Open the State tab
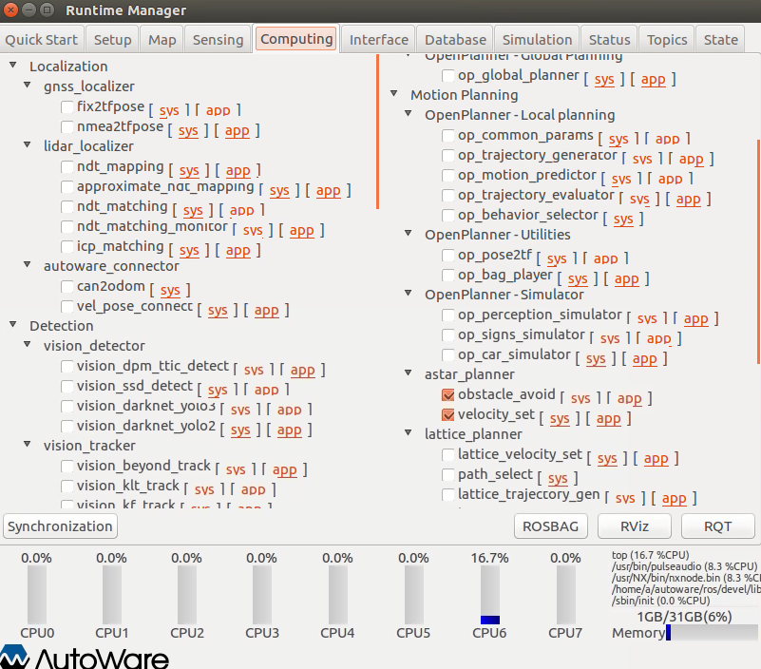761x669 pixels. point(721,40)
